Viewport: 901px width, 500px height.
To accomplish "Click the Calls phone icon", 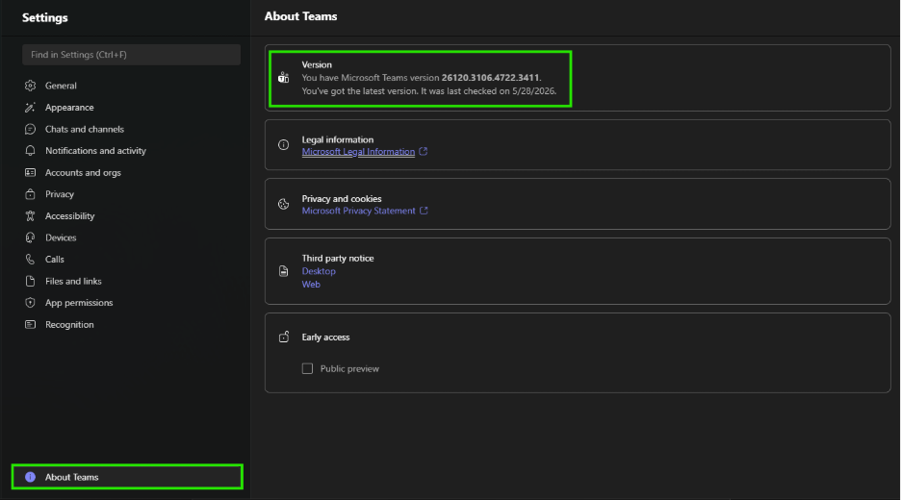I will click(31, 259).
